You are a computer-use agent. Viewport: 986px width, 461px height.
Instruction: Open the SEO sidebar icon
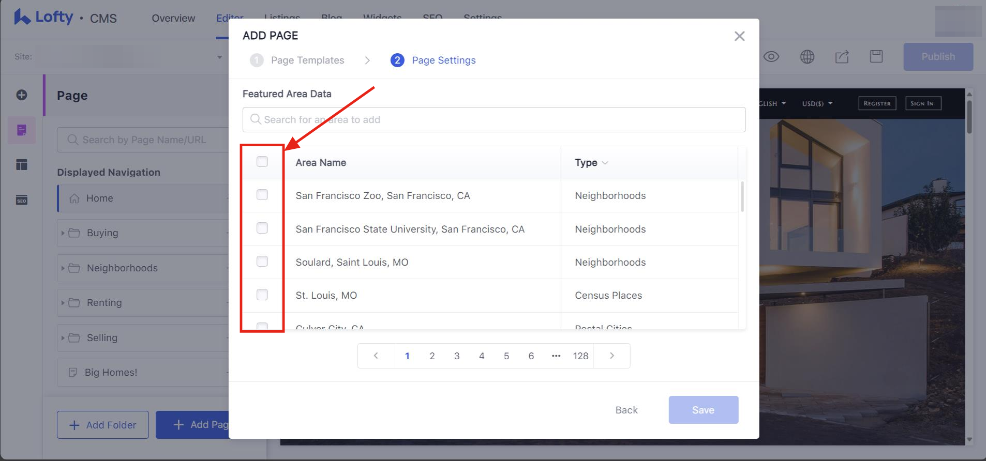(x=22, y=201)
